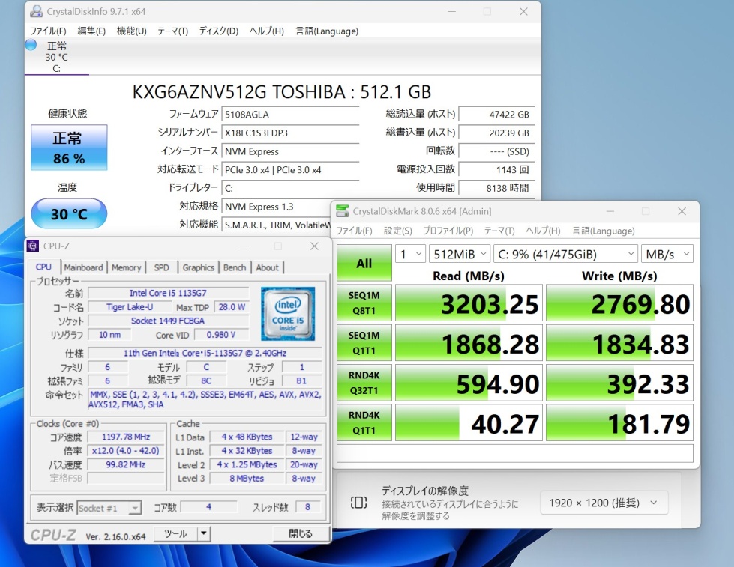The height and width of the screenshot is (567, 734).
Task: Open the 1920 × 1200 resolution dropdown
Action: 604,503
